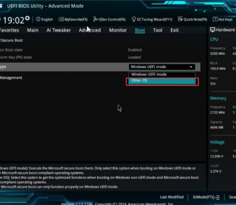This screenshot has width=236, height=205.
Task: Open the OS Type dropdown arrow
Action: [x=191, y=67]
